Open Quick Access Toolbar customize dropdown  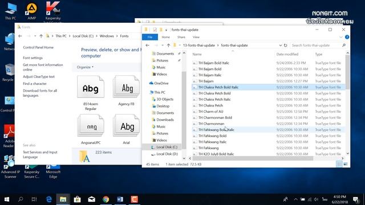click(x=166, y=30)
